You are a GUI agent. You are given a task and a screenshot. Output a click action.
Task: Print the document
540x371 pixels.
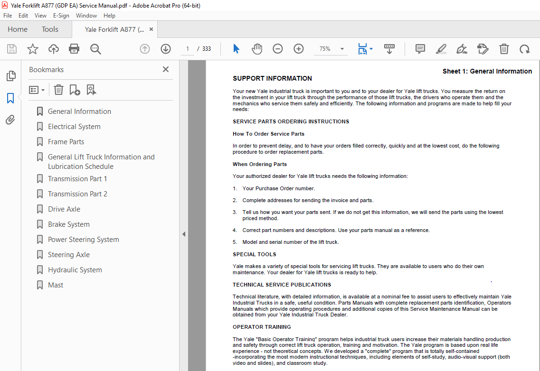coord(74,49)
